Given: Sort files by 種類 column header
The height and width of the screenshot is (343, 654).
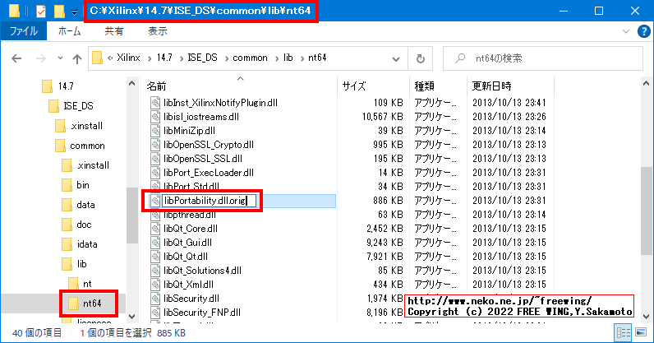Looking at the screenshot, I should (x=424, y=86).
